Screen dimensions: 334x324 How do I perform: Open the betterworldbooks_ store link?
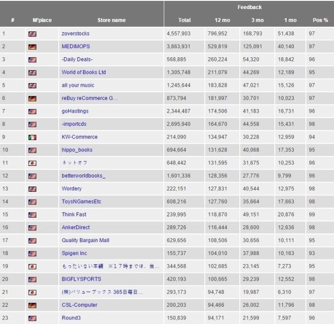click(x=83, y=176)
